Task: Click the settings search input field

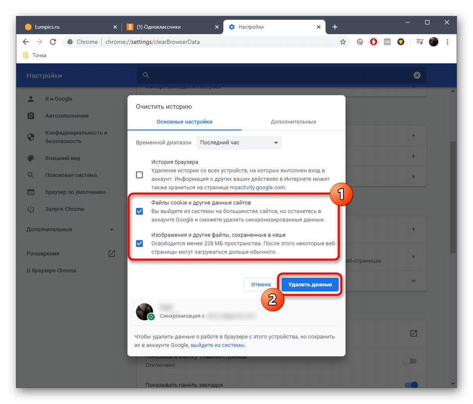Action: tap(281, 75)
